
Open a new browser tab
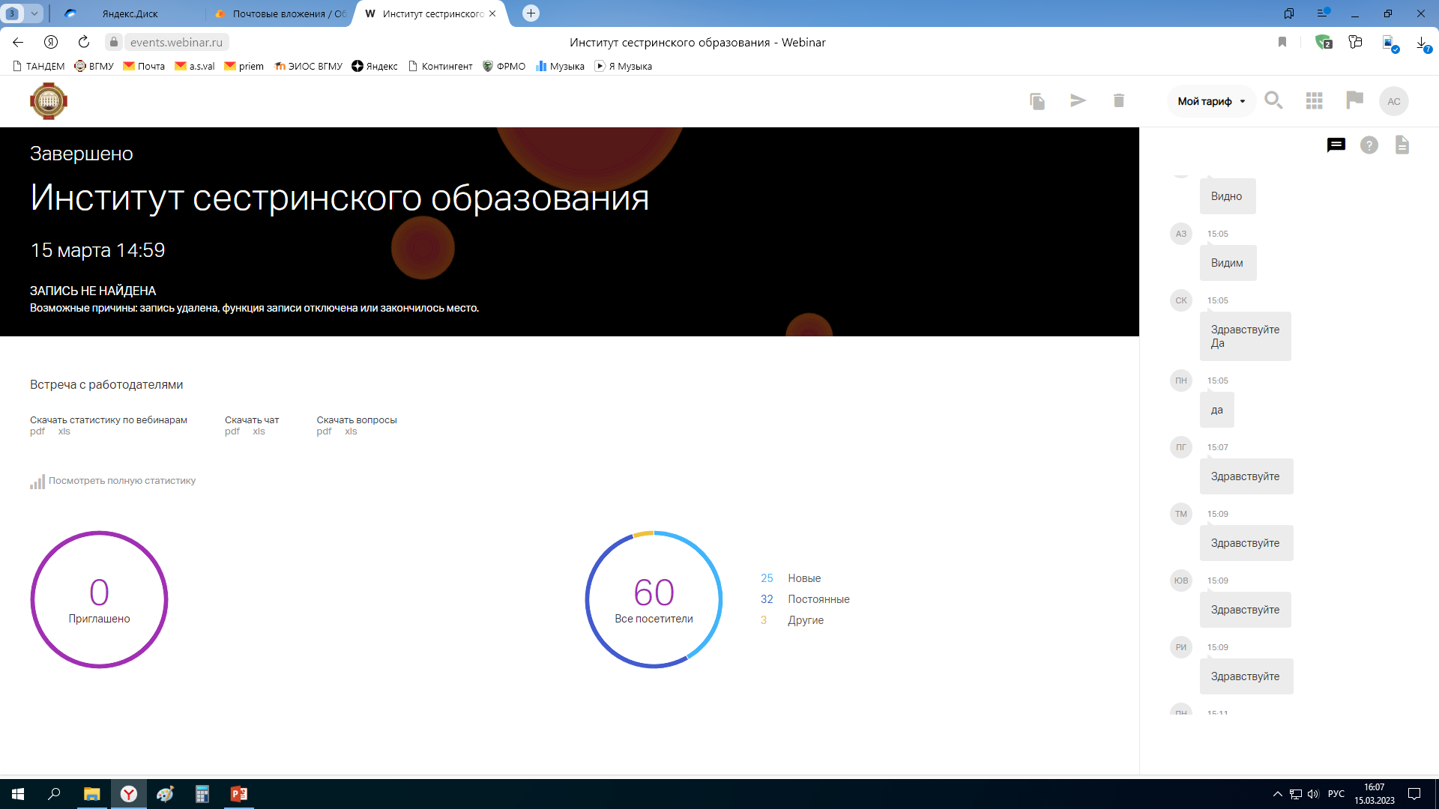click(531, 13)
